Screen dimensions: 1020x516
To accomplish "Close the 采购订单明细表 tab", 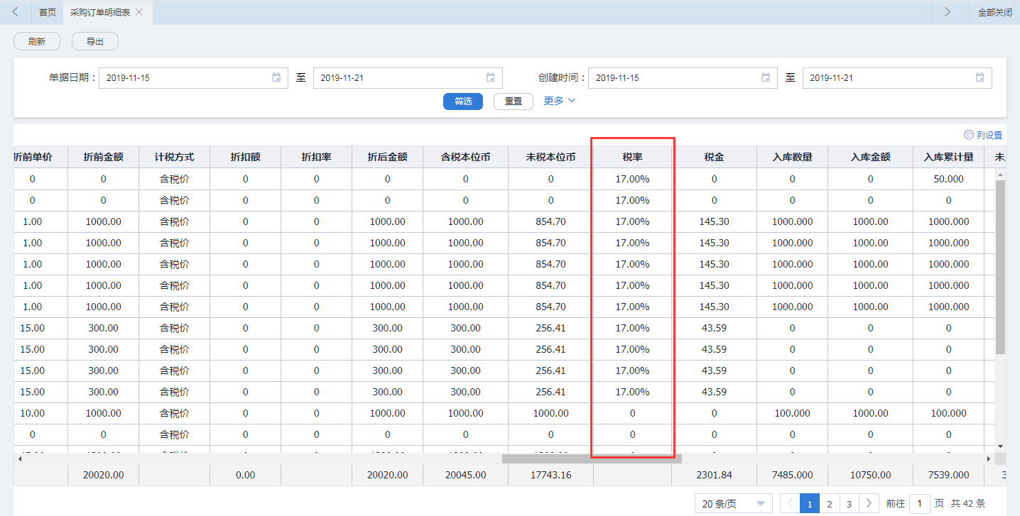I will pos(139,12).
